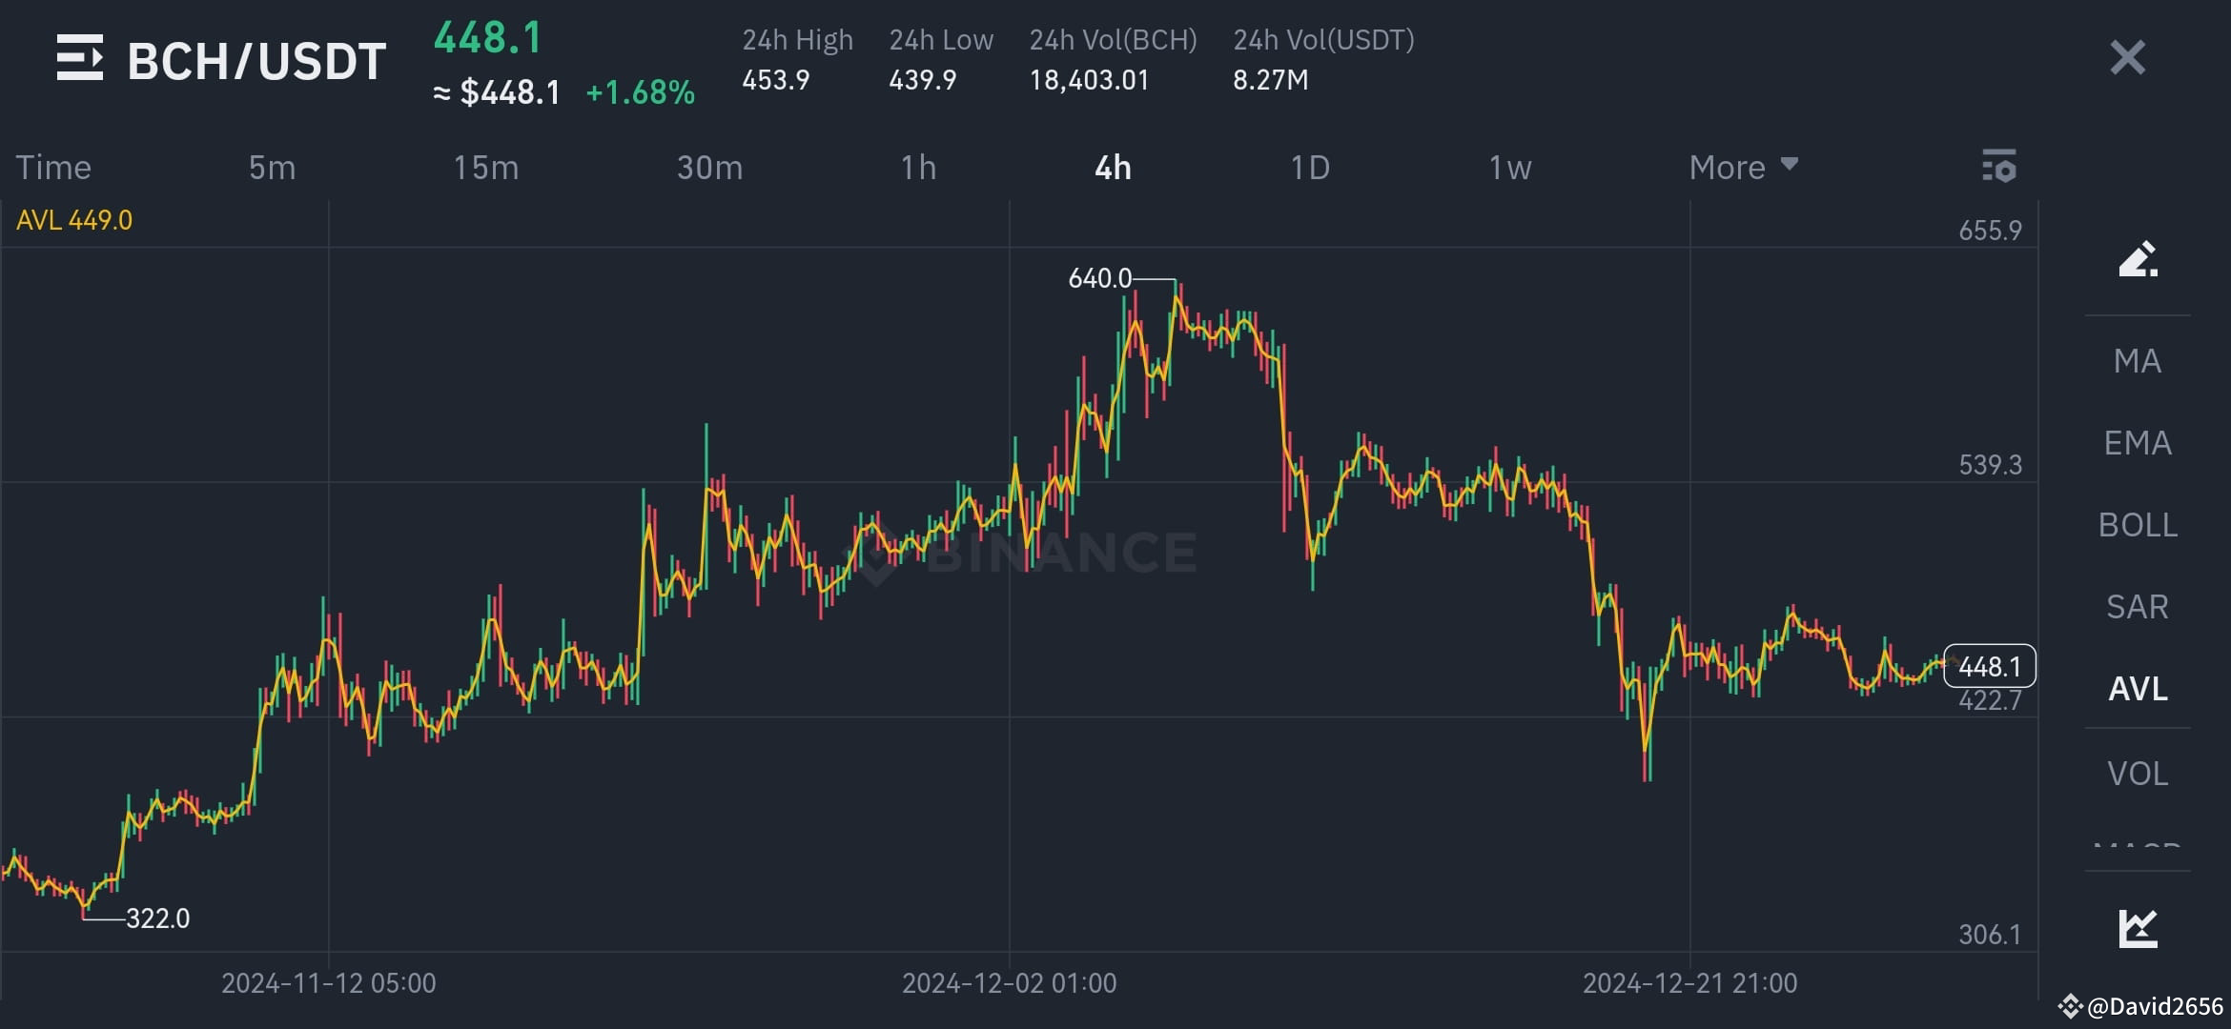Open the chart settings icon
Screen dimensions: 2231x1029
click(x=1998, y=166)
